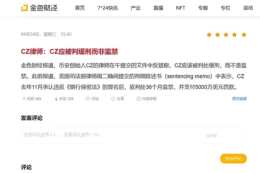Open the article title CZ律师 headline

coord(69,51)
